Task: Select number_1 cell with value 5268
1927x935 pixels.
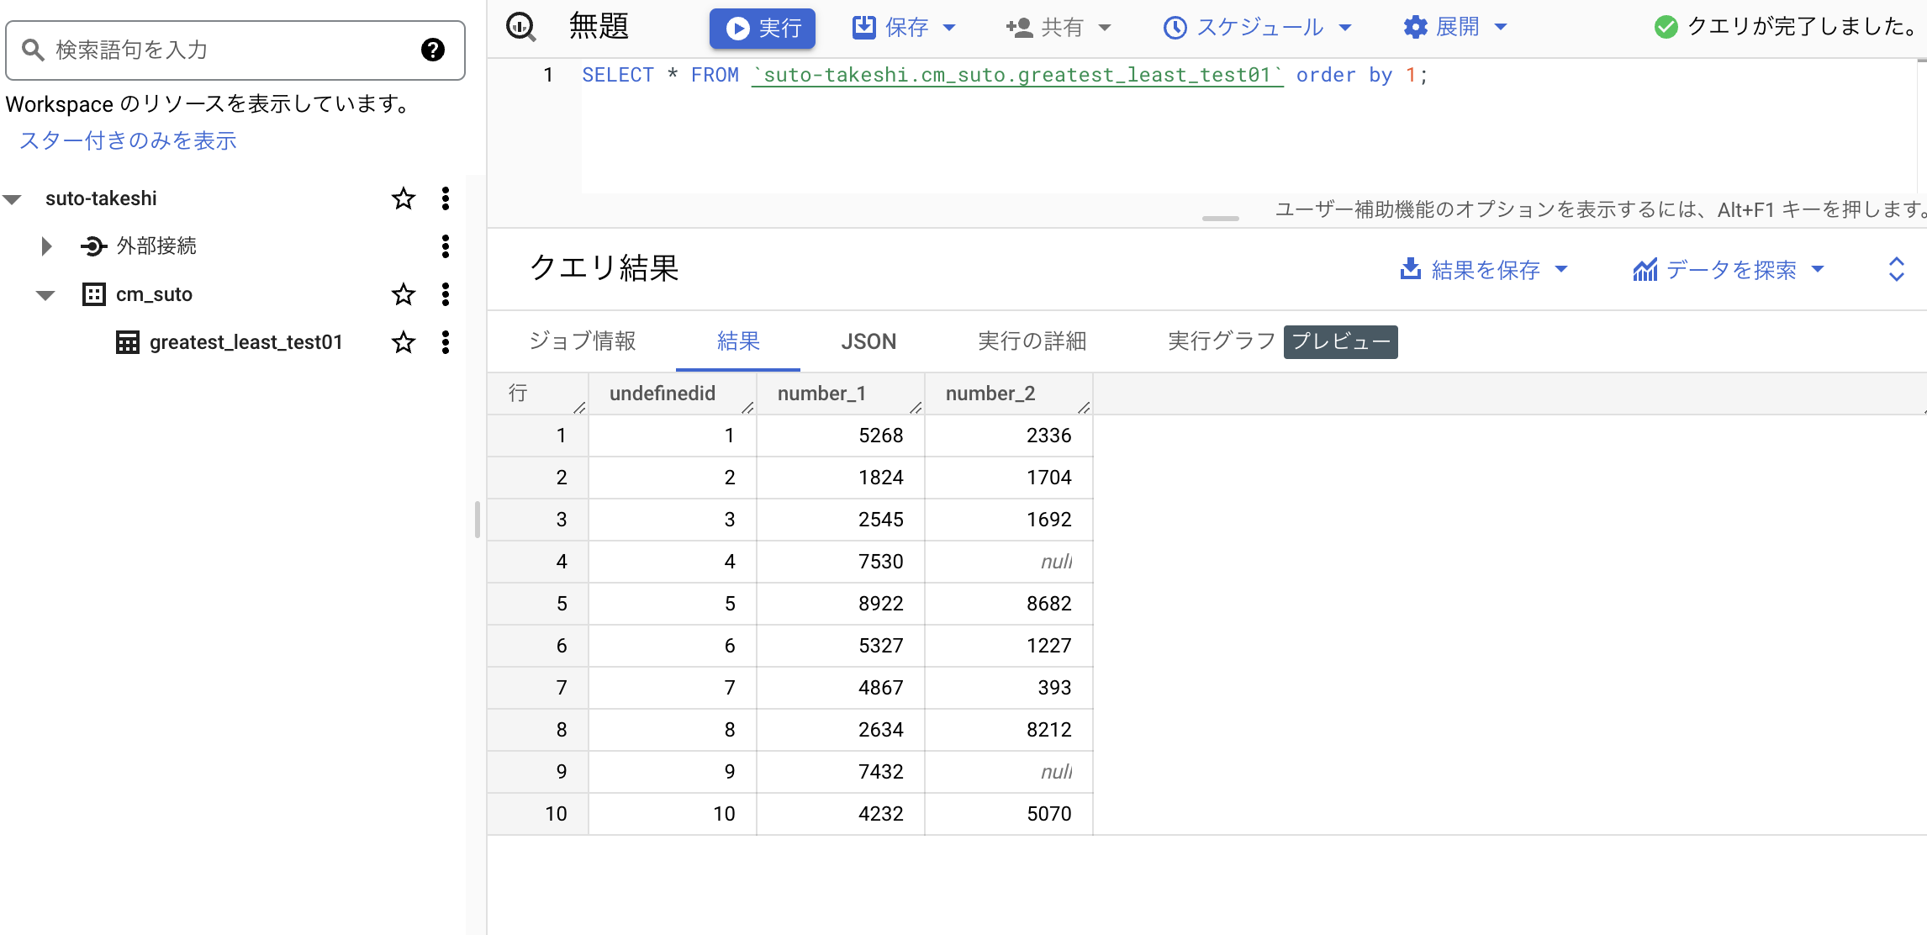Action: [841, 436]
